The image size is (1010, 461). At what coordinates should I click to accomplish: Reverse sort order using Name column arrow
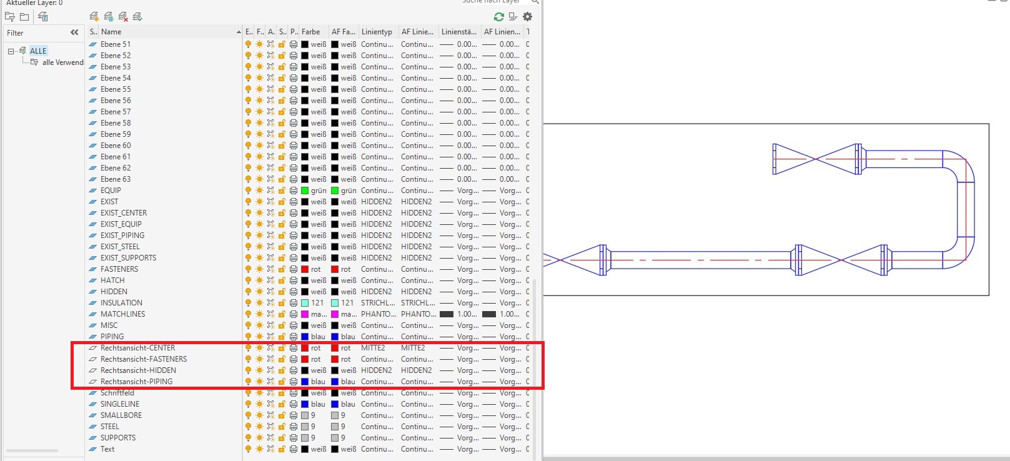coord(239,32)
